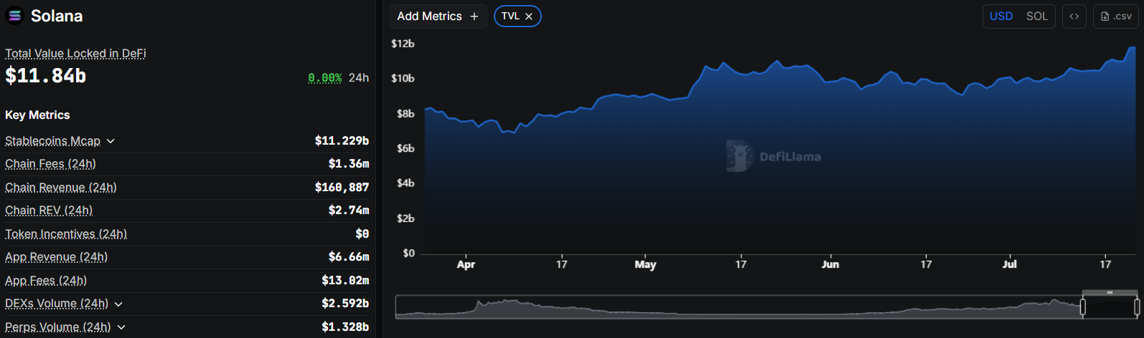The width and height of the screenshot is (1144, 338).
Task: Click the Solana logo icon
Action: [15, 16]
